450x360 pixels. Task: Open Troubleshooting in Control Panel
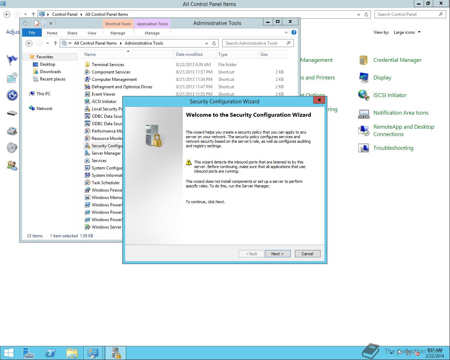[x=393, y=148]
